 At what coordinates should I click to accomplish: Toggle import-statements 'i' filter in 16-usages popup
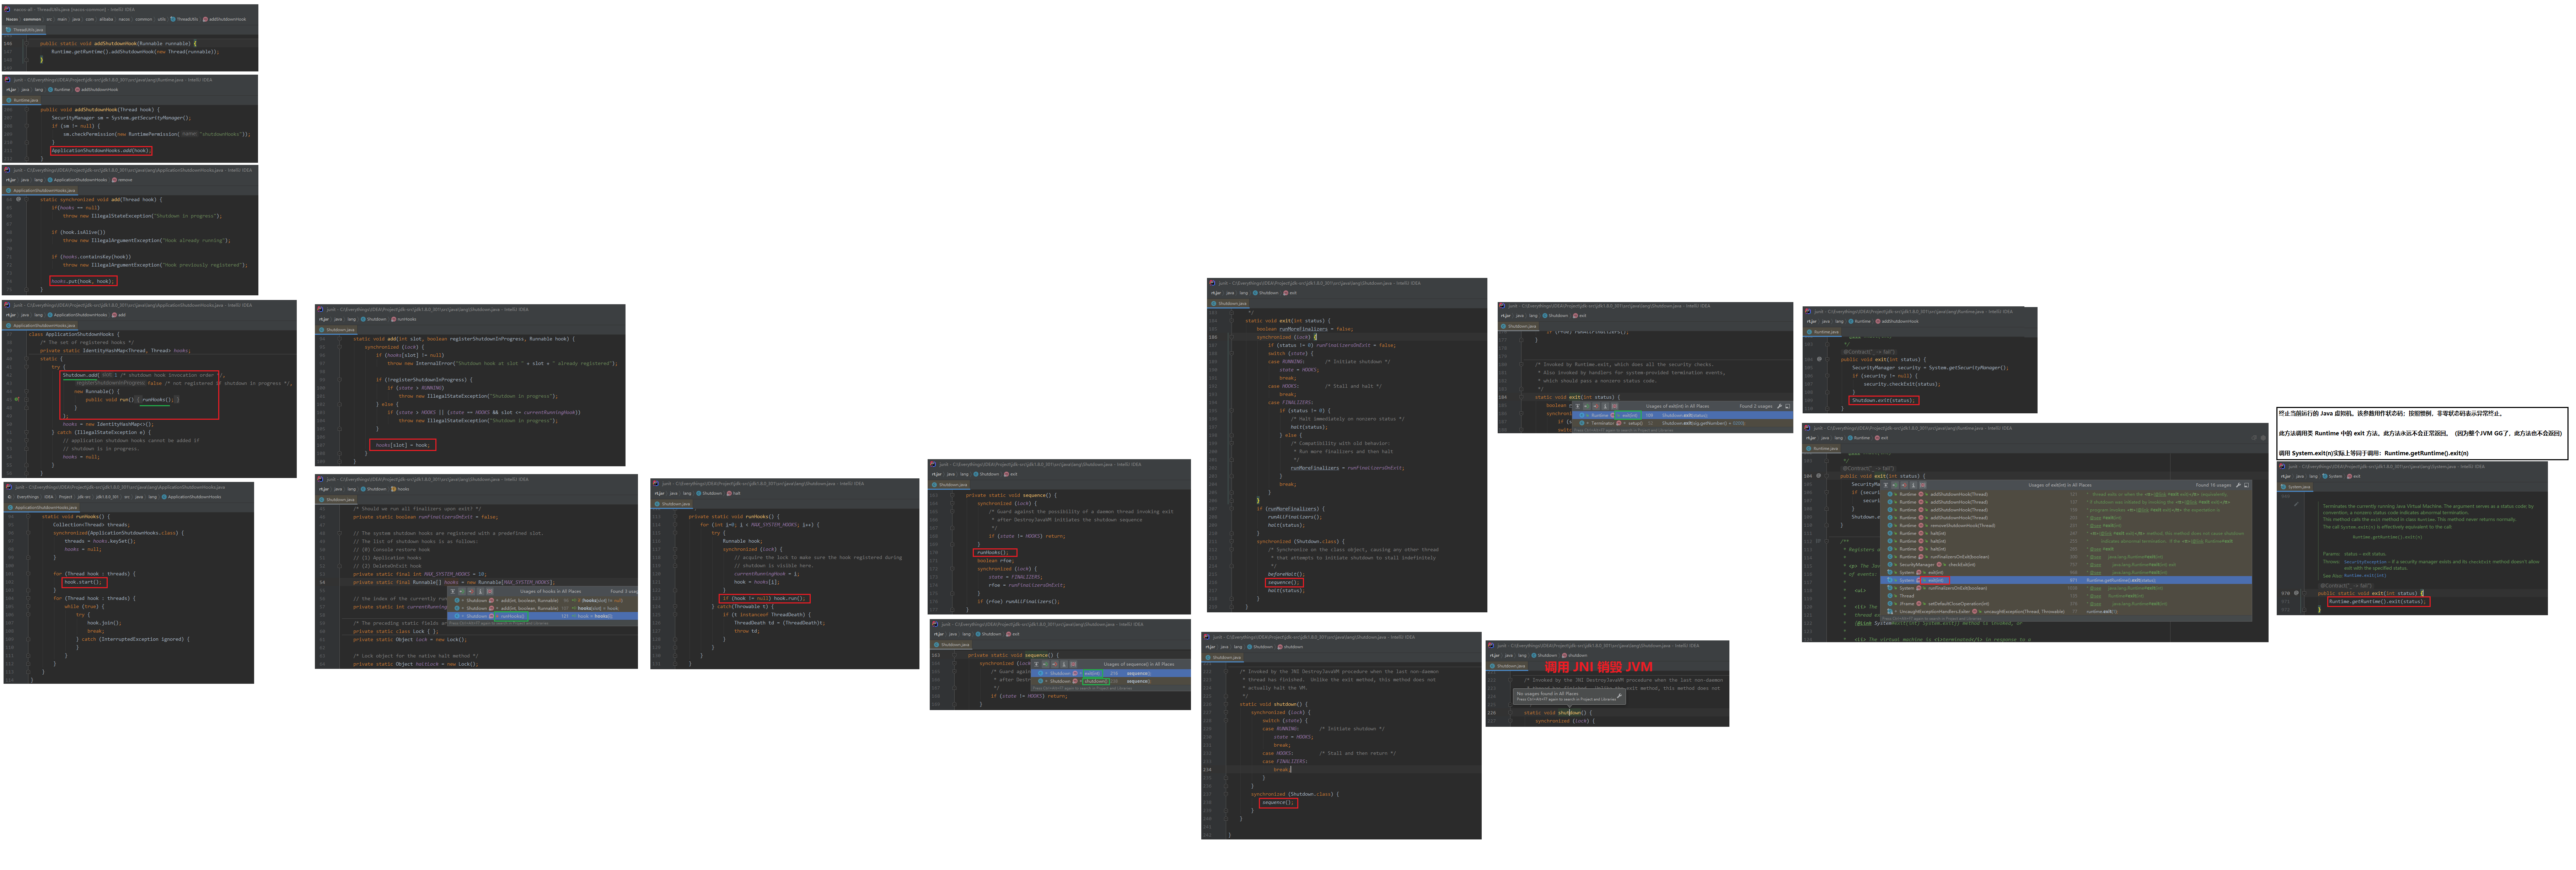tap(1913, 485)
